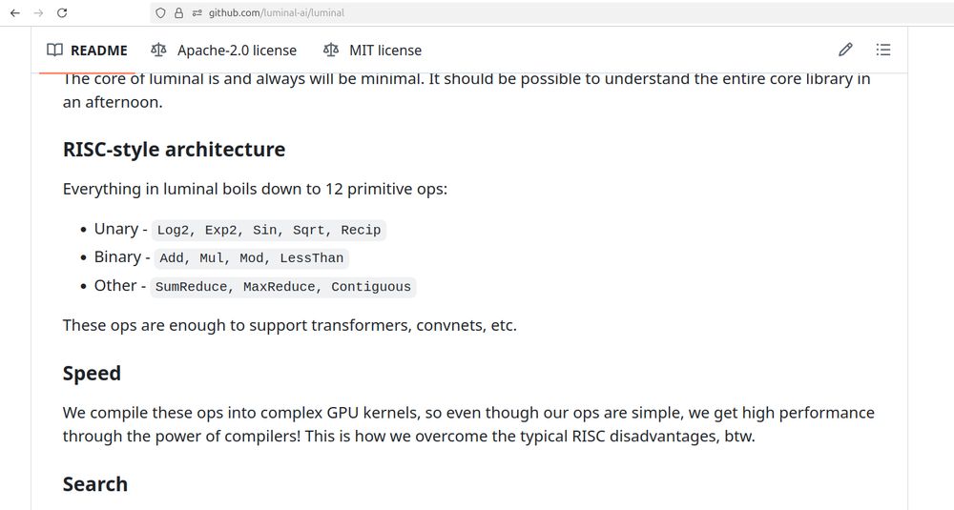Open the README outline list
This screenshot has height=510, width=954.
(883, 50)
